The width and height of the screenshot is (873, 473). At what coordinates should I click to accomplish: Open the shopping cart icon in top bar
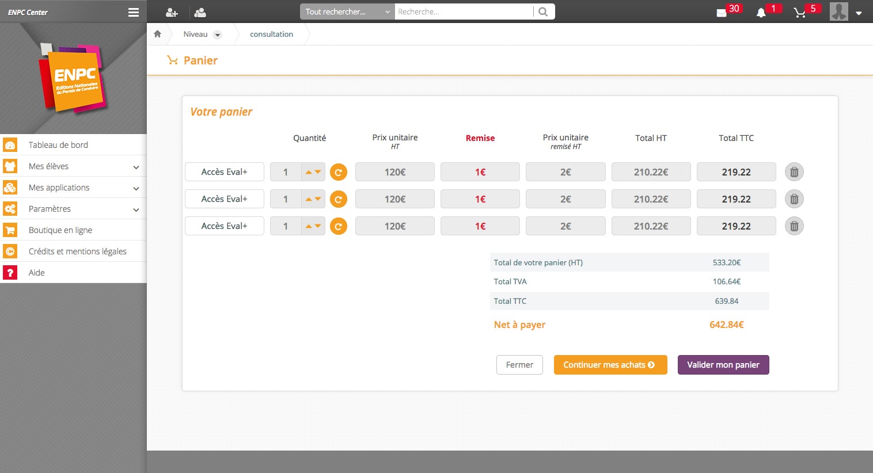[799, 13]
